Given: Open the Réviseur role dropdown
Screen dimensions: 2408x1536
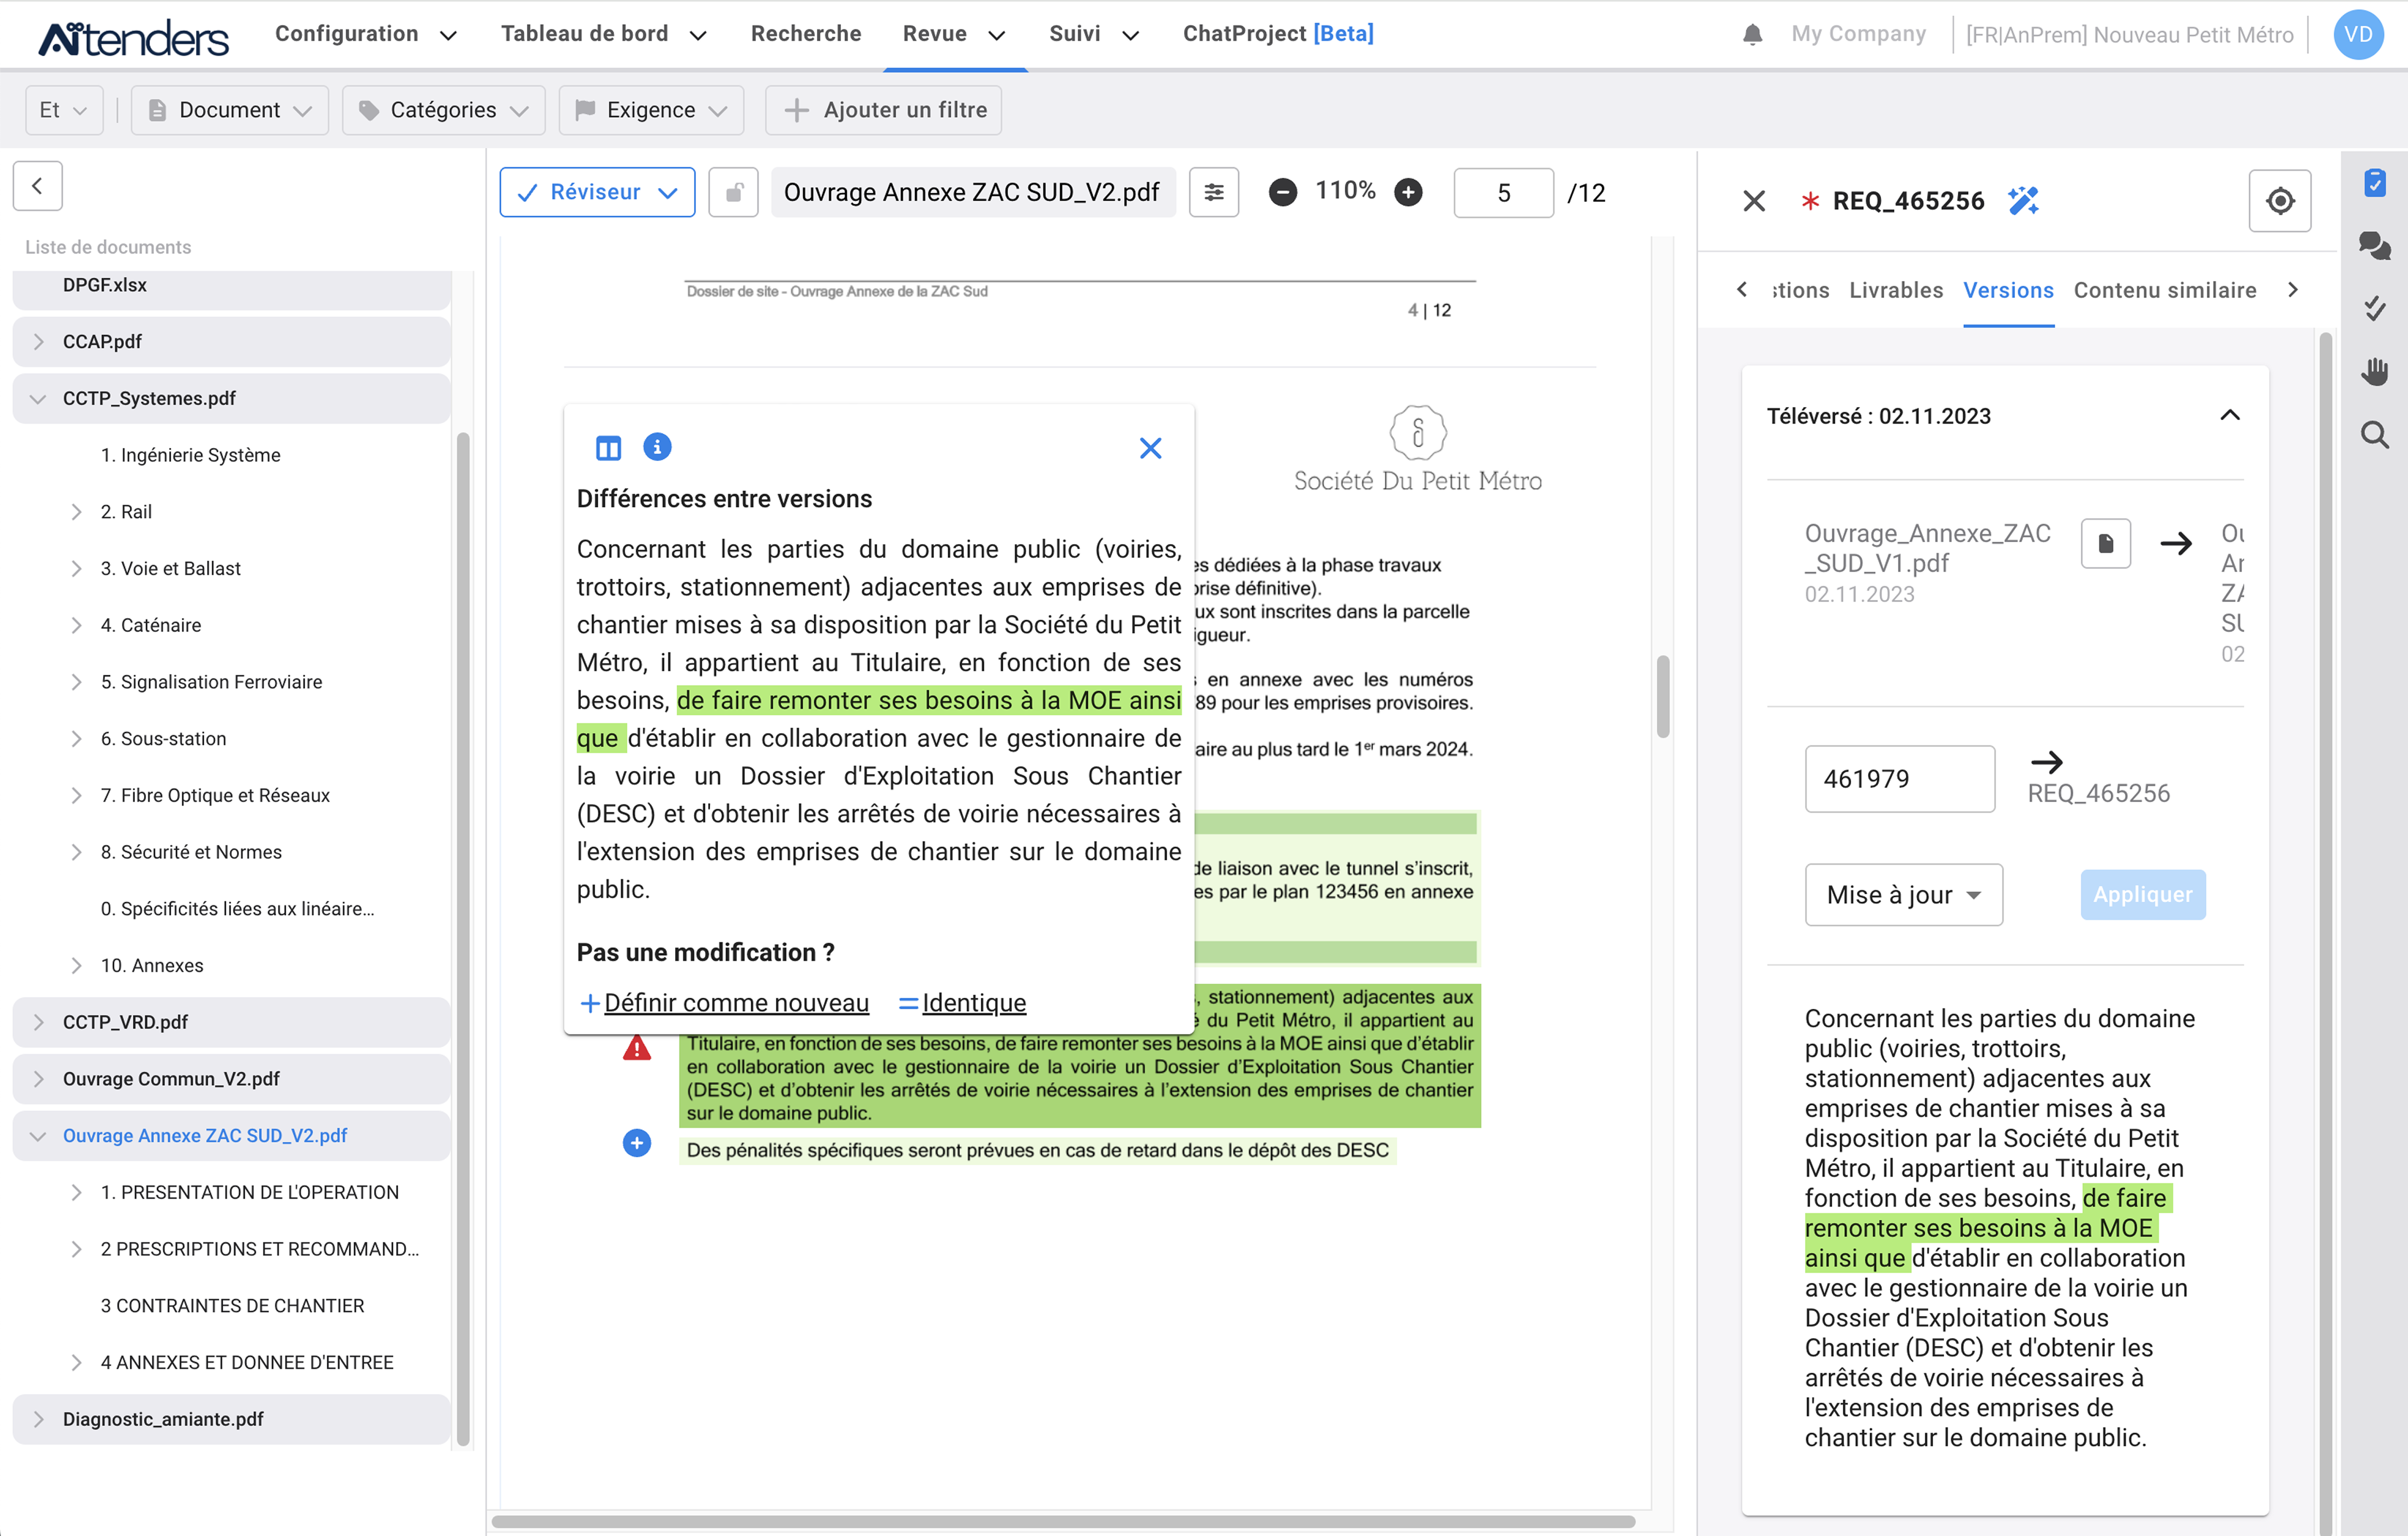Looking at the screenshot, I should [x=597, y=192].
